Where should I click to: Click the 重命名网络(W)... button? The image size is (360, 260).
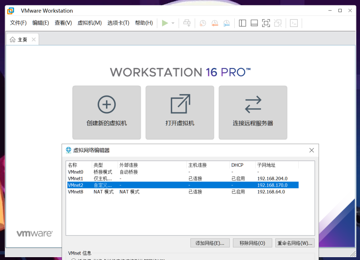click(295, 243)
